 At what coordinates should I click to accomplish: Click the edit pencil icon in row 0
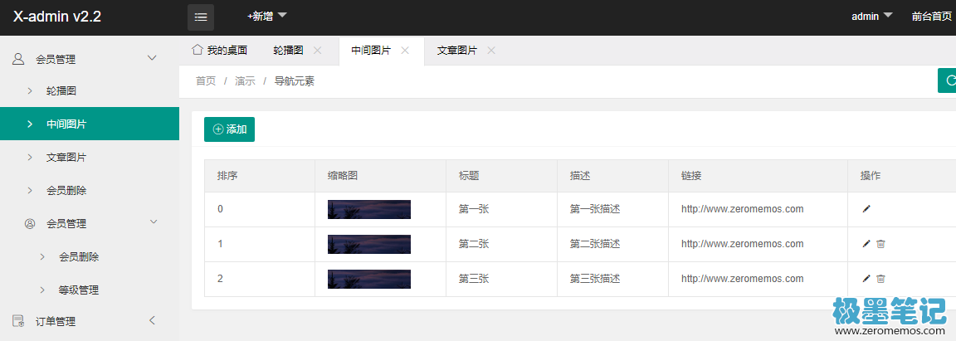(x=866, y=209)
